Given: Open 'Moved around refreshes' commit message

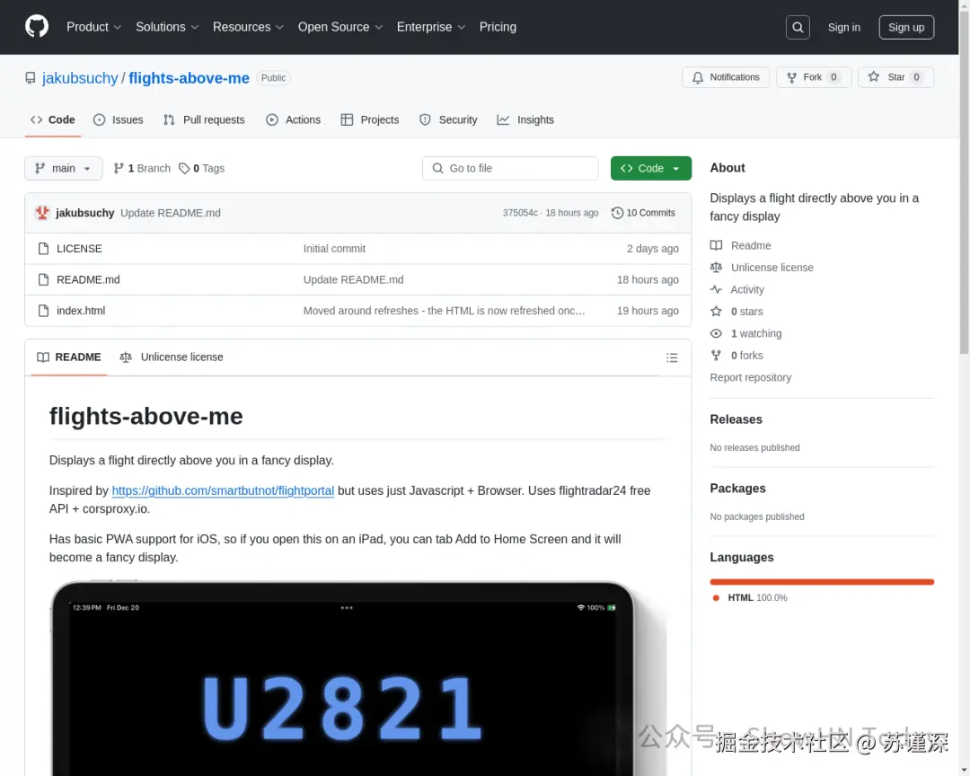Looking at the screenshot, I should (x=444, y=311).
